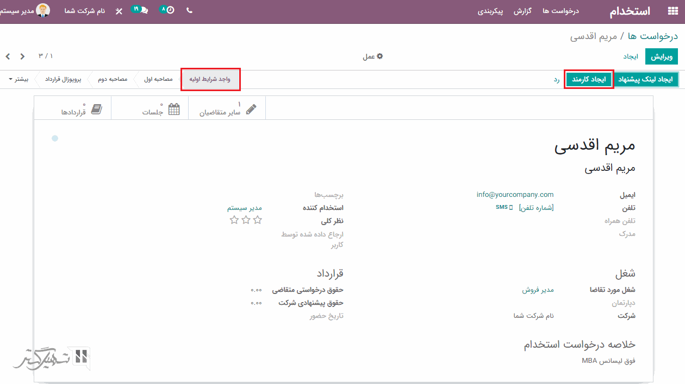The height and width of the screenshot is (384, 685).
Task: Set overall rating to third star
Action: pos(234,220)
